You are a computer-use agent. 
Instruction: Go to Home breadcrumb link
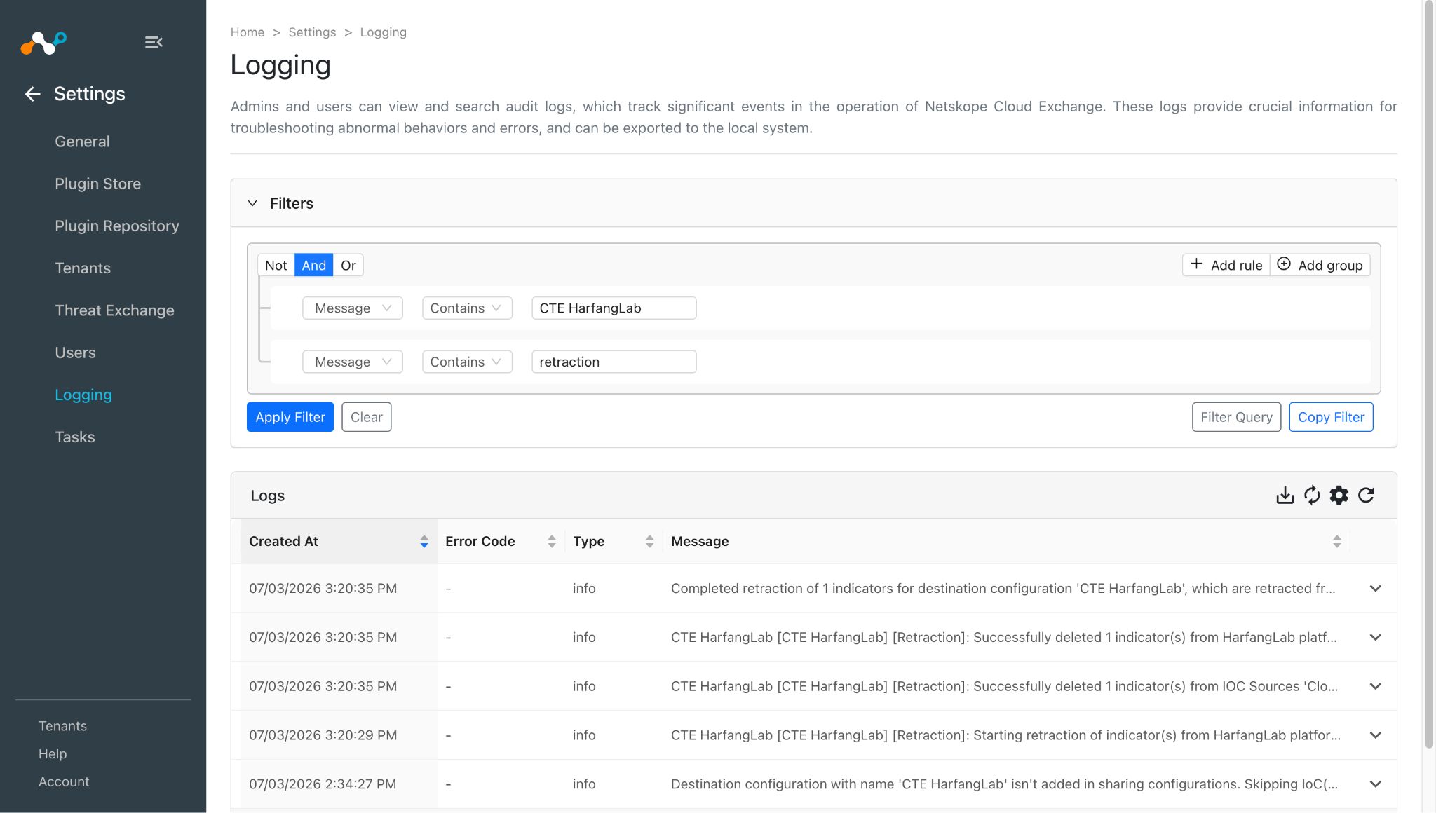248,32
